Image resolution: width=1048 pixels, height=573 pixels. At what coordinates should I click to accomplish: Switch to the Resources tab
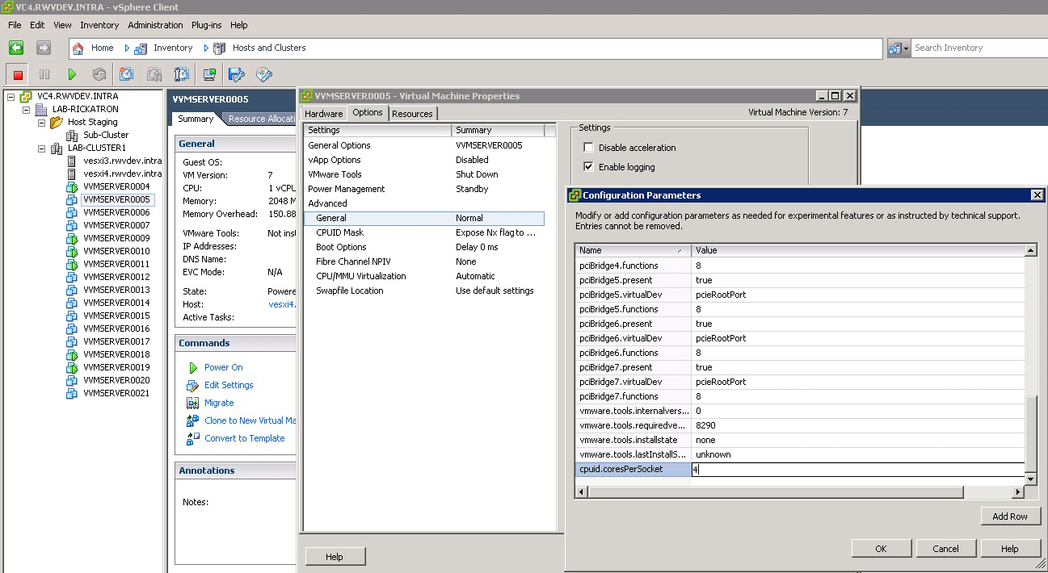tap(412, 114)
